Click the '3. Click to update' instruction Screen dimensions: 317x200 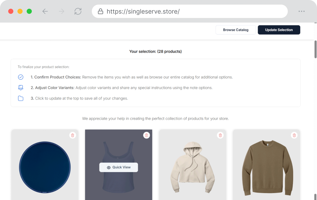[79, 98]
